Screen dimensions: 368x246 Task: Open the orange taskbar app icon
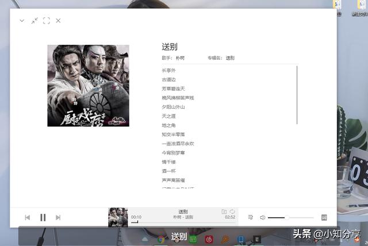225,240
